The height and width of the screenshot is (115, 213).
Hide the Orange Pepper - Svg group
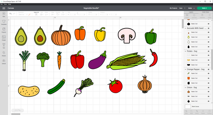coord(209,69)
